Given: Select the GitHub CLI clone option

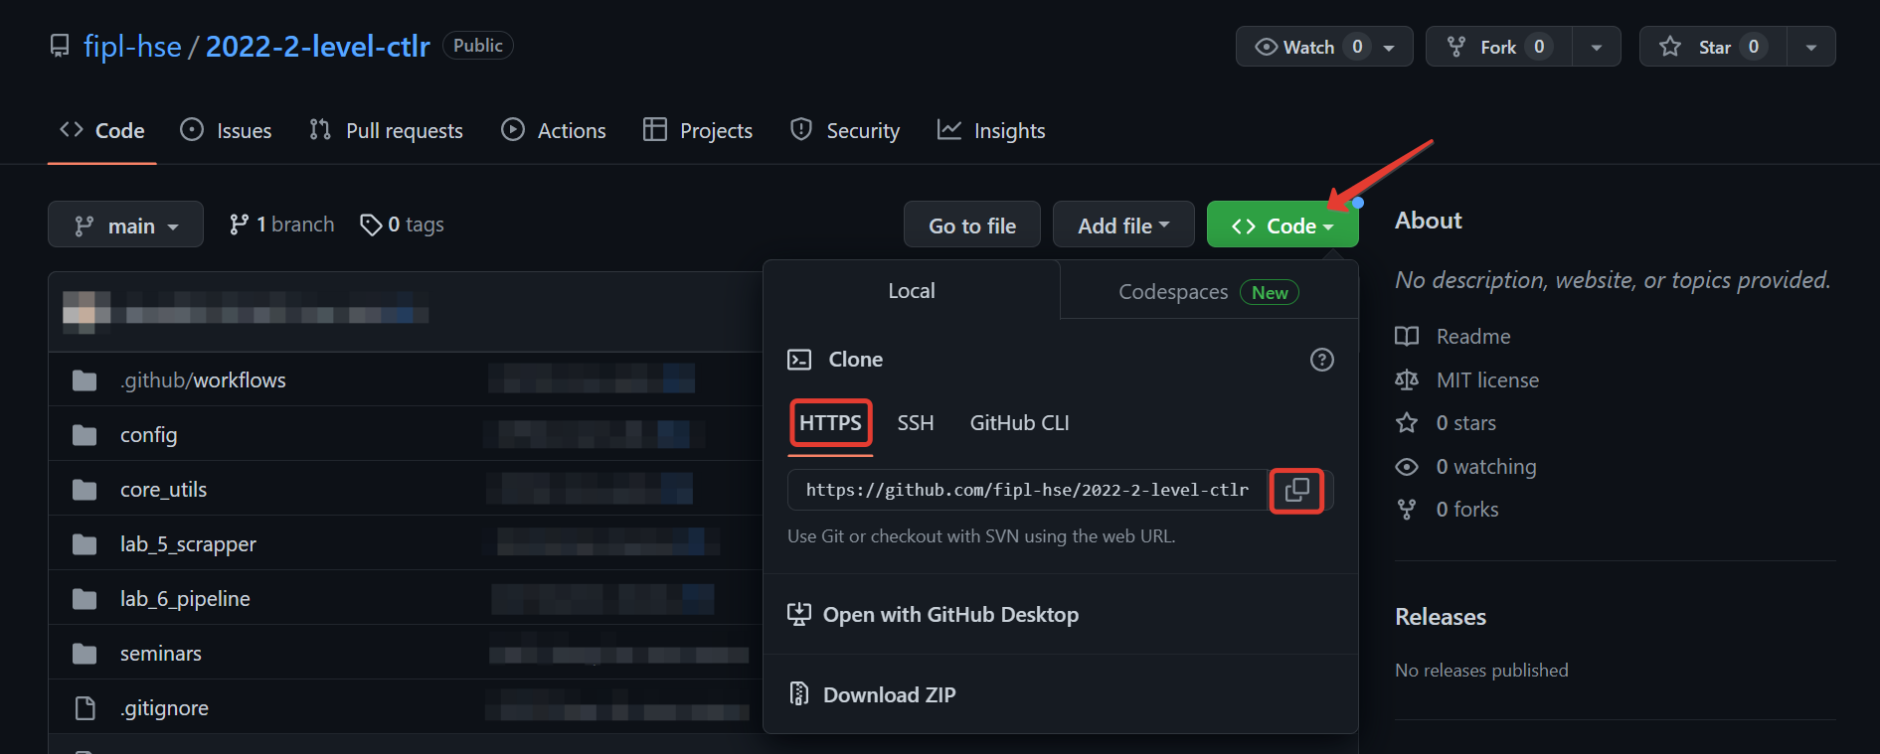Looking at the screenshot, I should [1019, 423].
